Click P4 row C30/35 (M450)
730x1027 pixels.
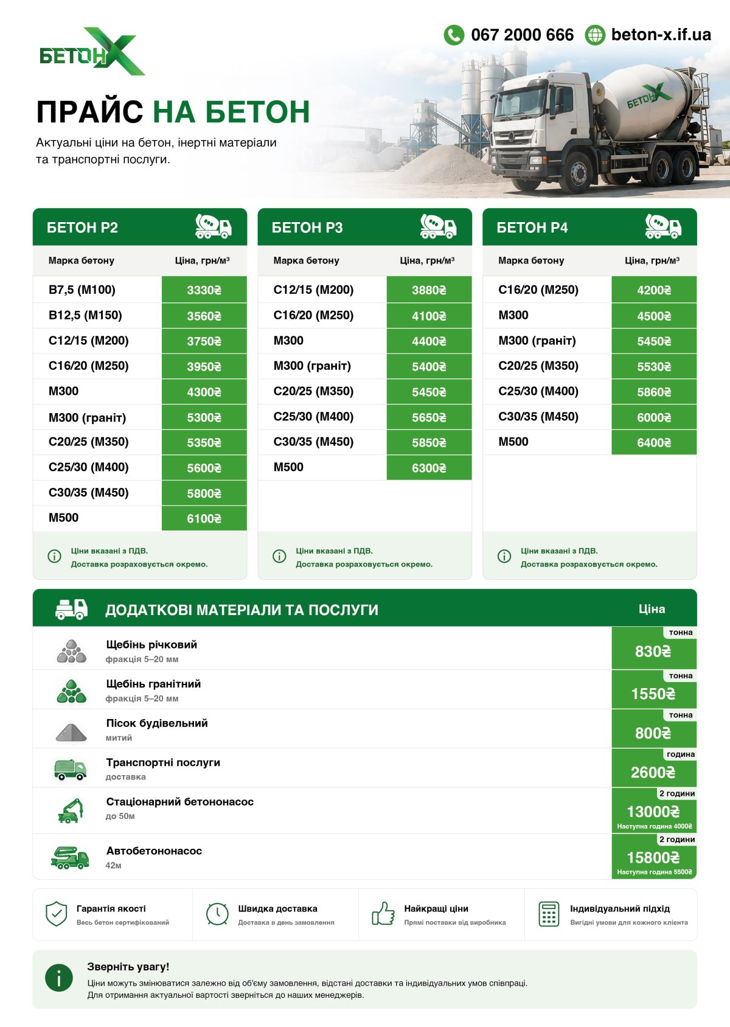590,417
